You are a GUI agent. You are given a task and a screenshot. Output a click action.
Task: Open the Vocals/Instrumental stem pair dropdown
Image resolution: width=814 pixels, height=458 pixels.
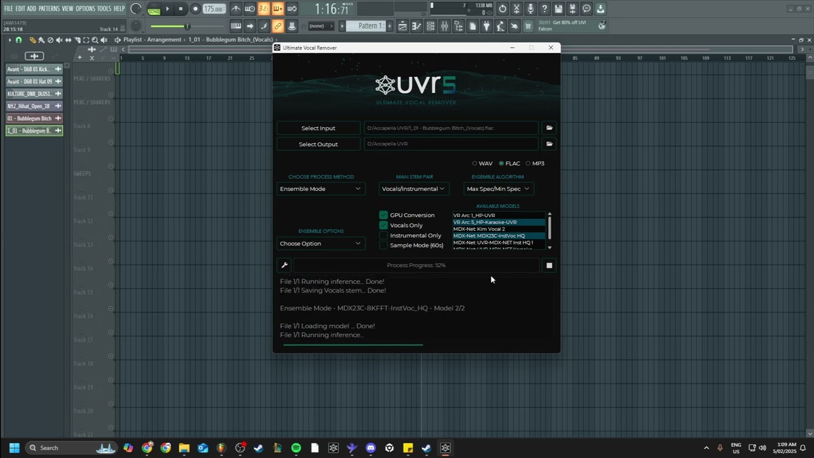[413, 189]
